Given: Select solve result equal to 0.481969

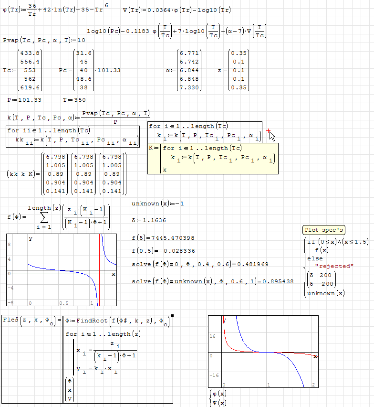Looking at the screenshot, I should tap(199, 264).
